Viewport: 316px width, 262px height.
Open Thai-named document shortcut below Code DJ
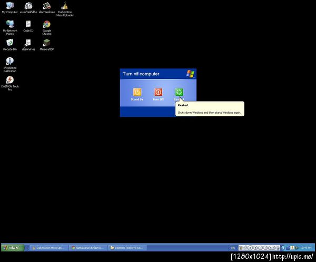coord(28,45)
